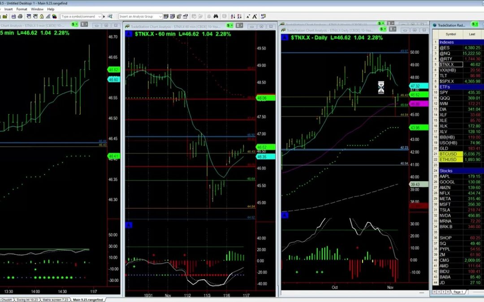Click fourth icon right of Analysis Group box

[186, 17]
